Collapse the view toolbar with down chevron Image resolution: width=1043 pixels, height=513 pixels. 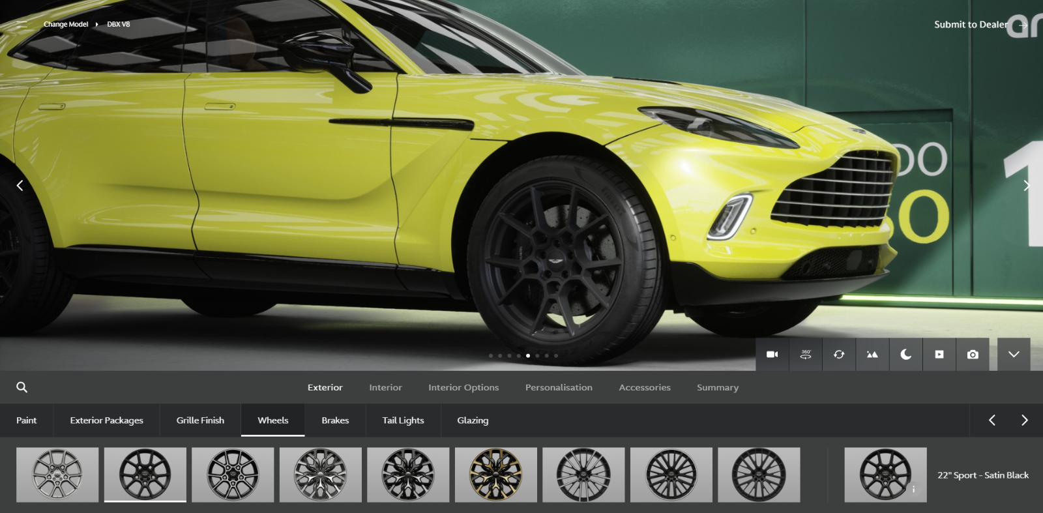1014,355
